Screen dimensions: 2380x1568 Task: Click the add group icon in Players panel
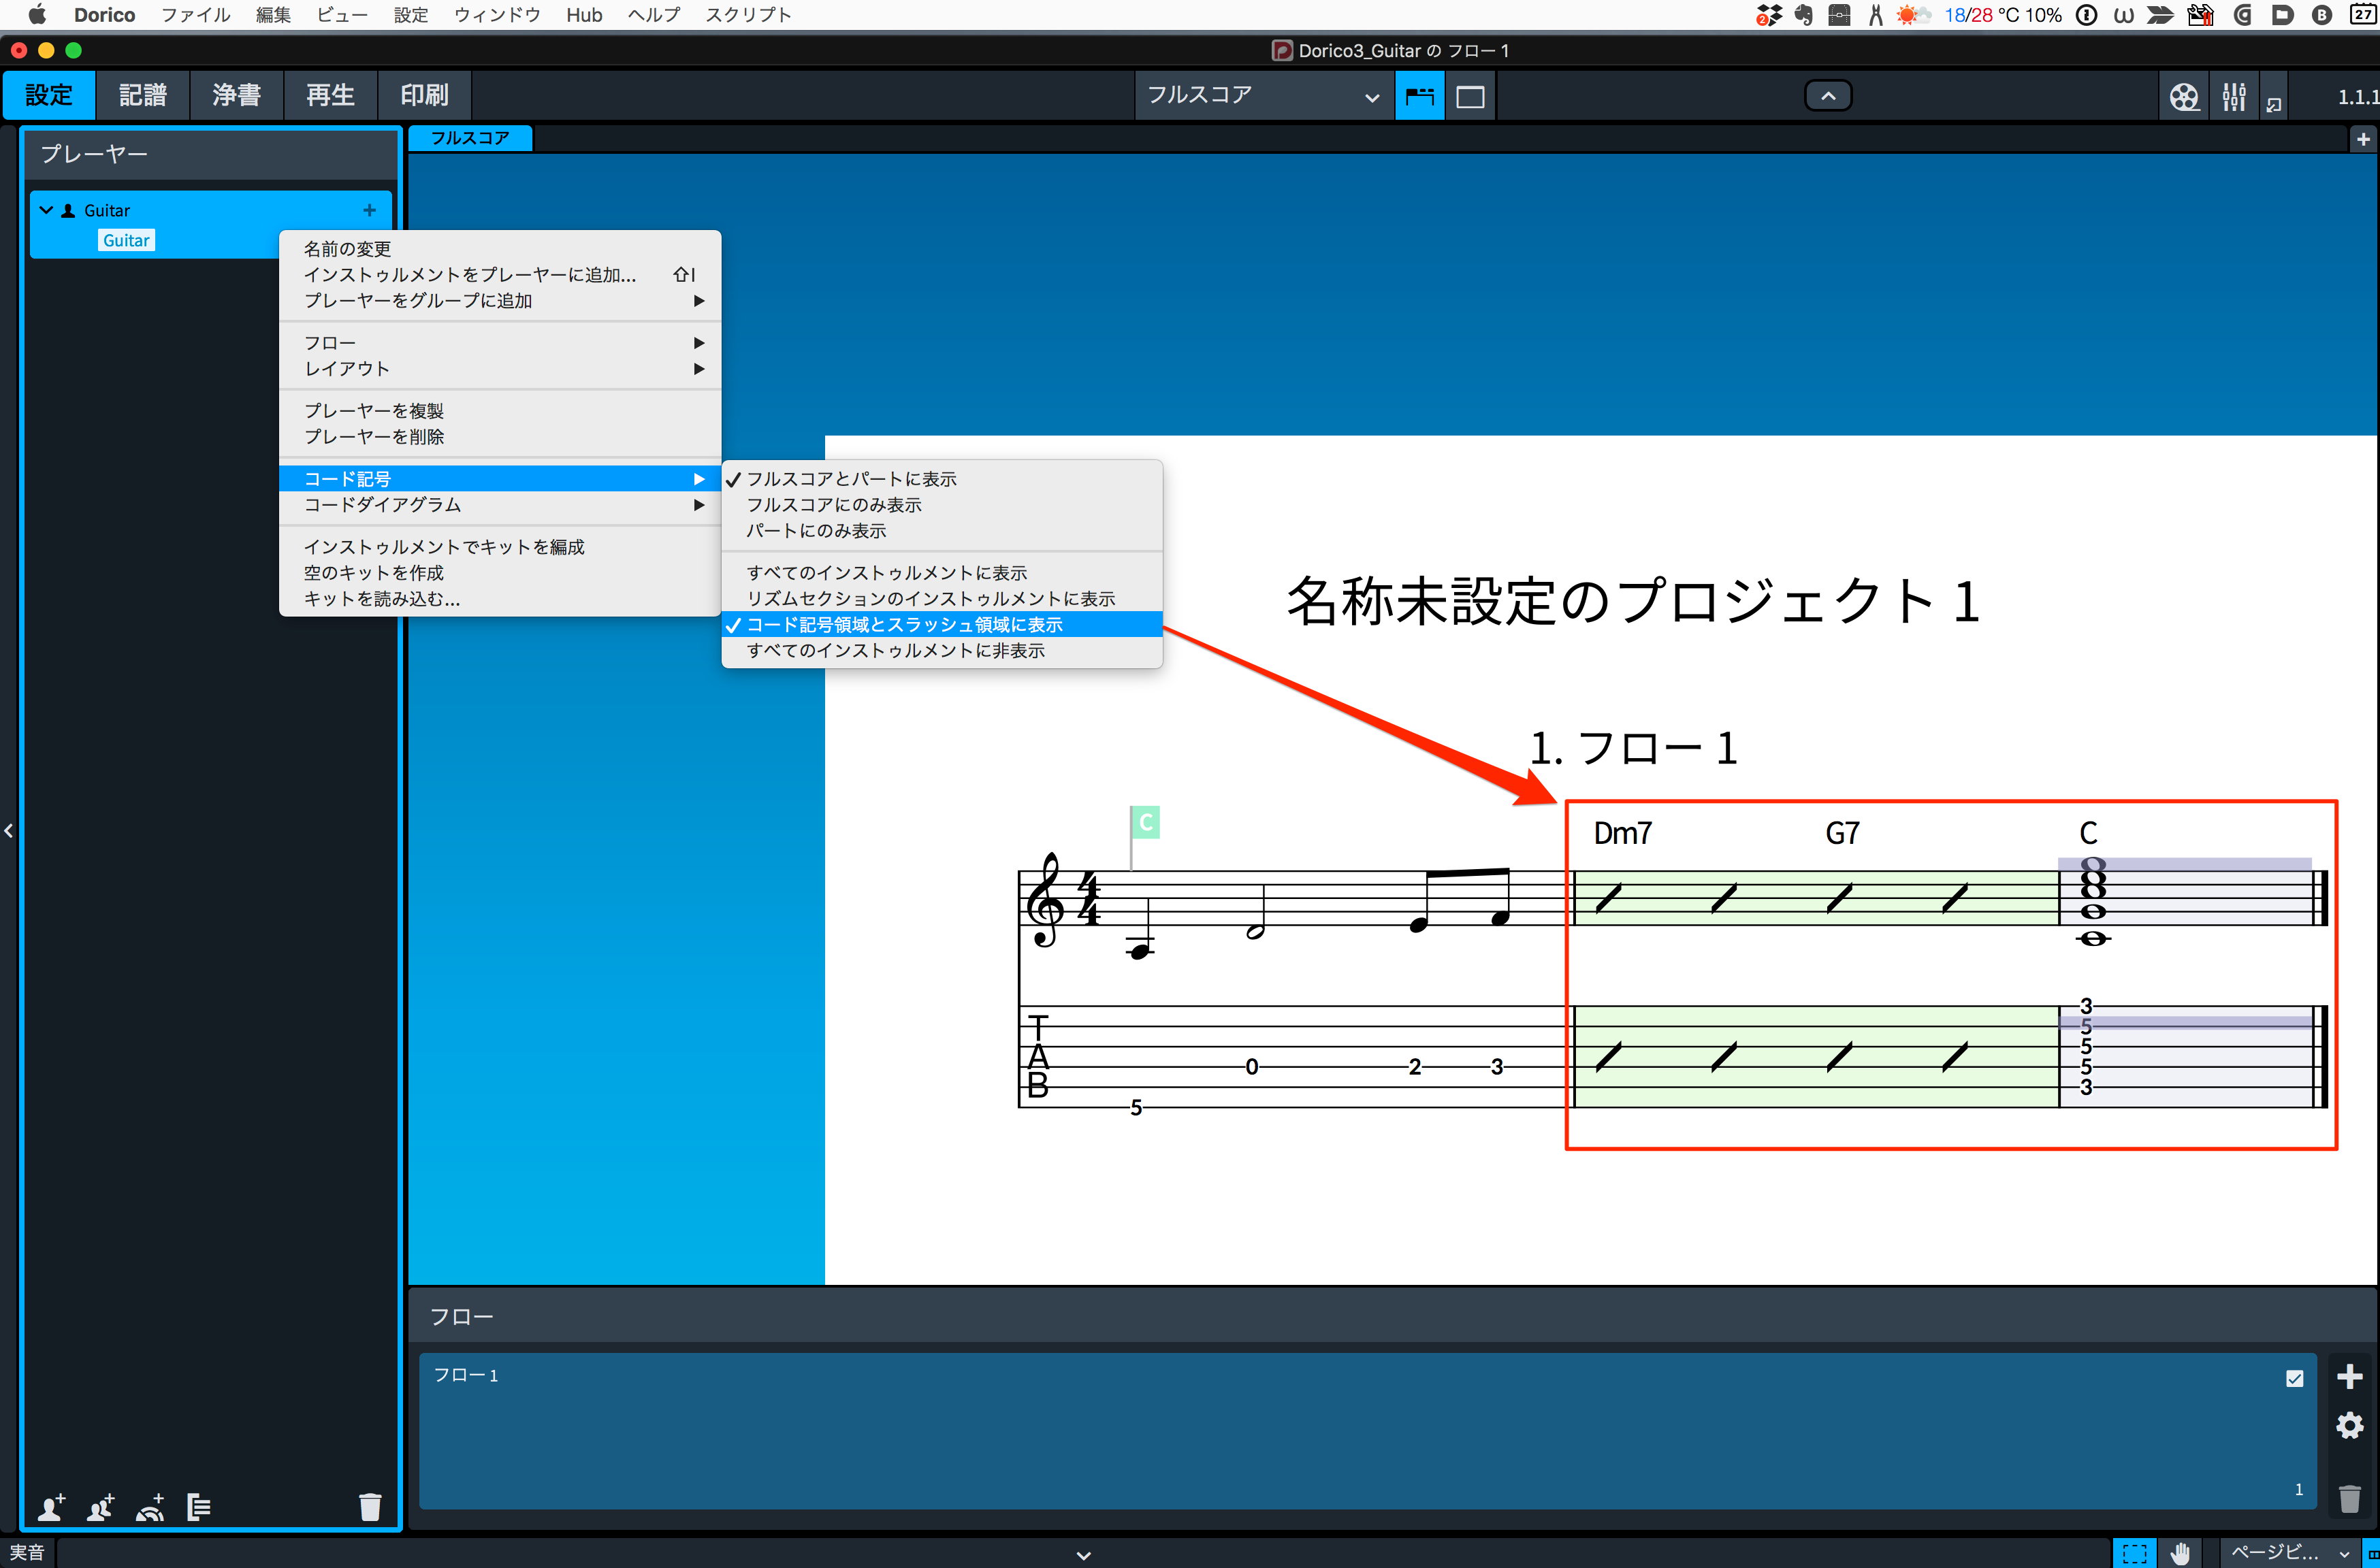coord(198,1506)
